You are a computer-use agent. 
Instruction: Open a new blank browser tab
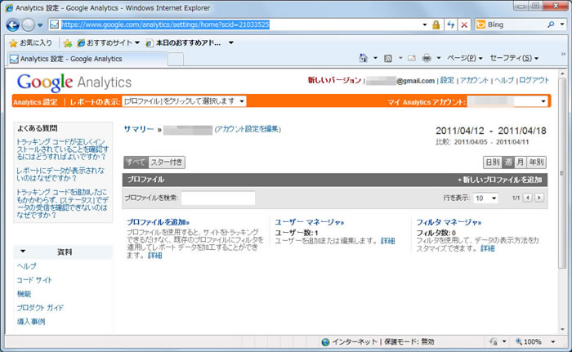(176, 59)
